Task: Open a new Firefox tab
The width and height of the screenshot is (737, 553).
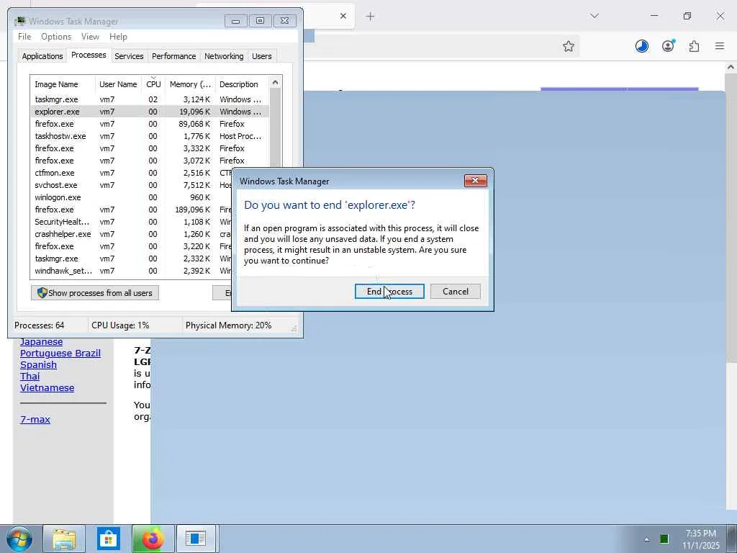Action: pyautogui.click(x=371, y=17)
